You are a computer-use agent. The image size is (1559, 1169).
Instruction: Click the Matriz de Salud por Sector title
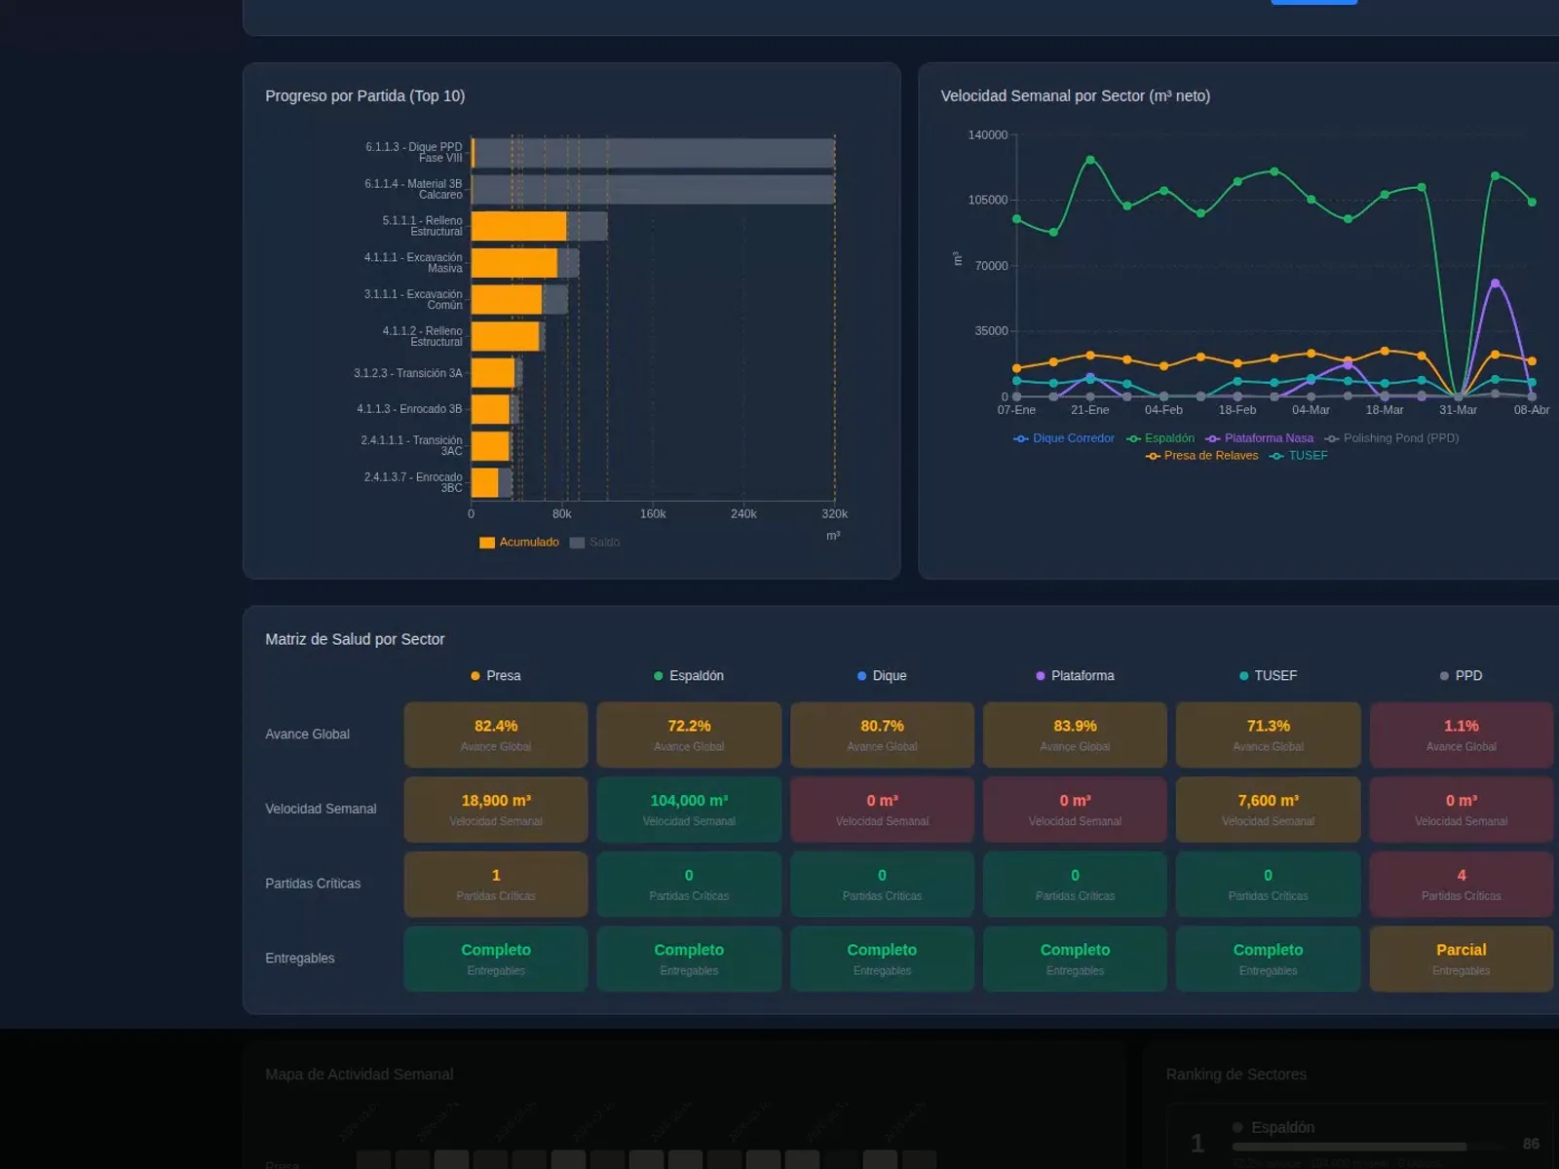[x=355, y=639]
